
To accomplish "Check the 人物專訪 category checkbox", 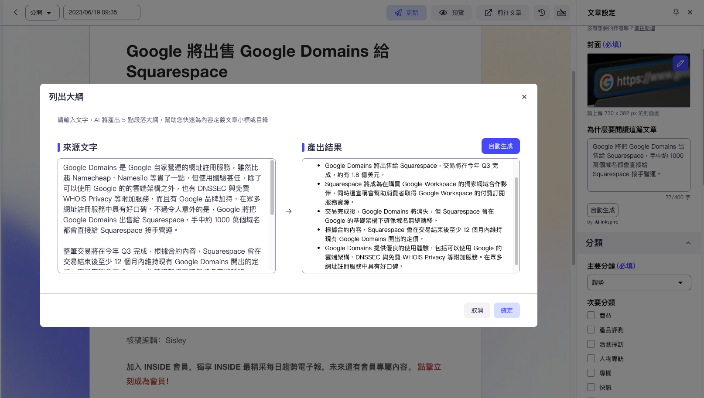I will tap(591, 358).
